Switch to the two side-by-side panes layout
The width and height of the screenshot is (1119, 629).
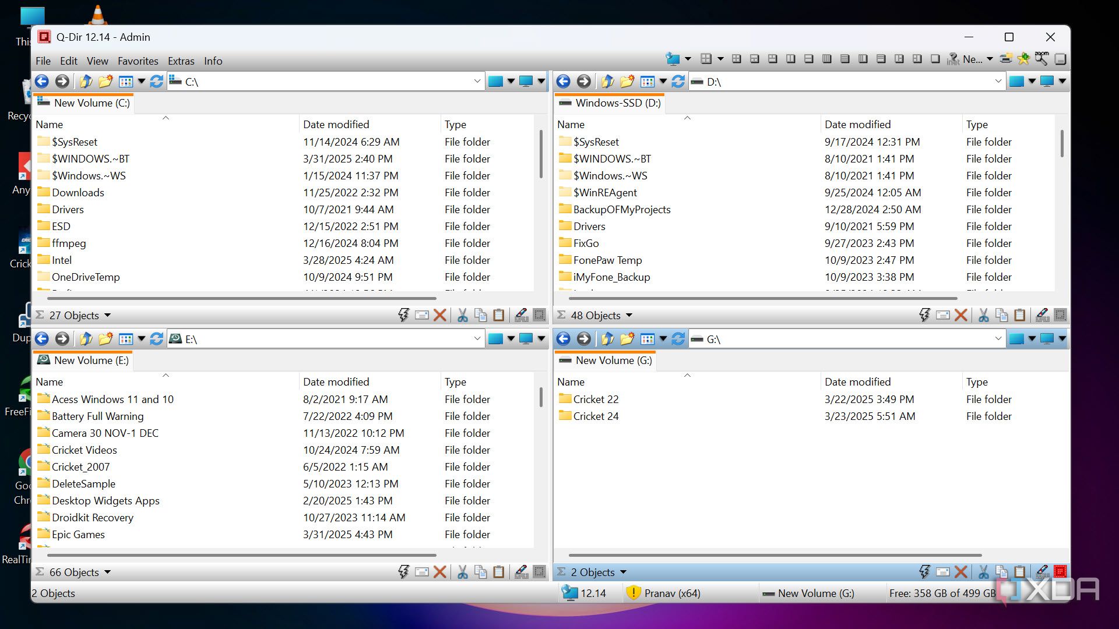(x=790, y=59)
